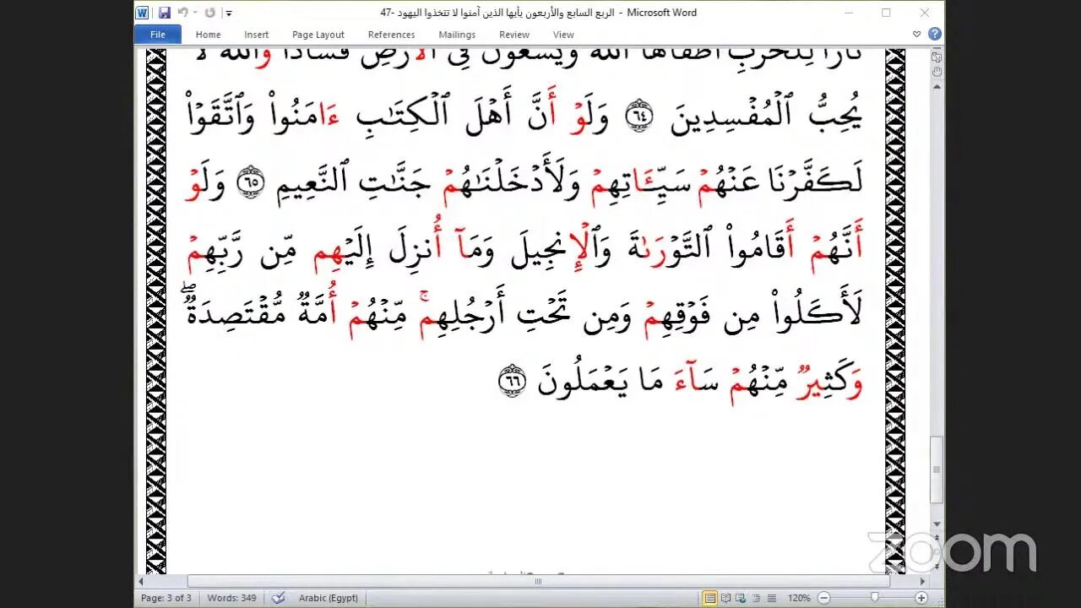Switch to Draft view
Screen dimensions: 1081x608
coord(771,598)
